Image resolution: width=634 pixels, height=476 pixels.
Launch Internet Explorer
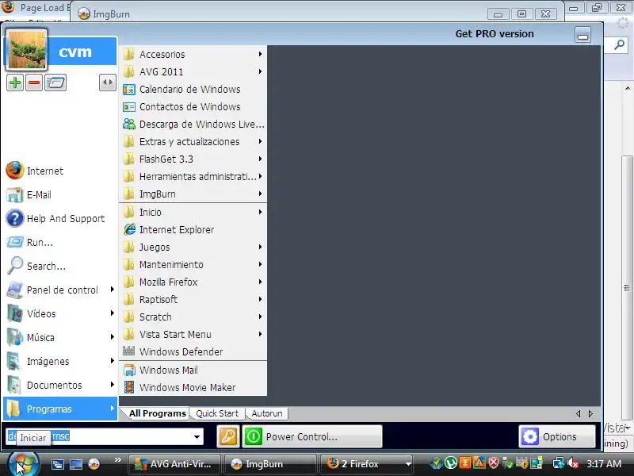click(x=193, y=229)
